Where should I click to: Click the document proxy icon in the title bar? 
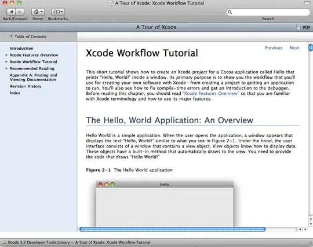coord(111,3)
